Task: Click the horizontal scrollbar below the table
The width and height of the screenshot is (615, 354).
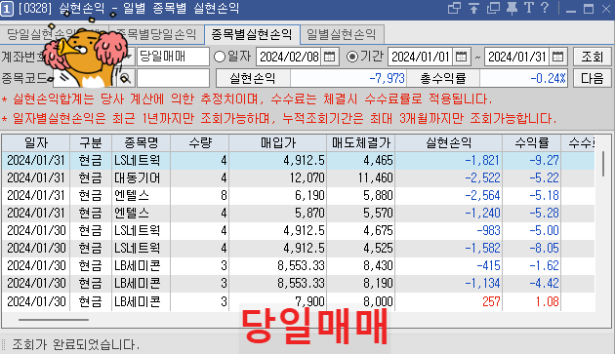Action: coord(54,320)
